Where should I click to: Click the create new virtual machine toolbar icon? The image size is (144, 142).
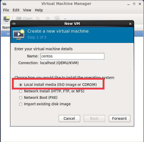coord(6,19)
